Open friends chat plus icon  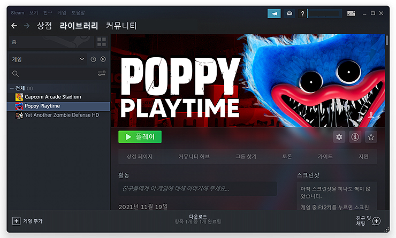point(376,221)
